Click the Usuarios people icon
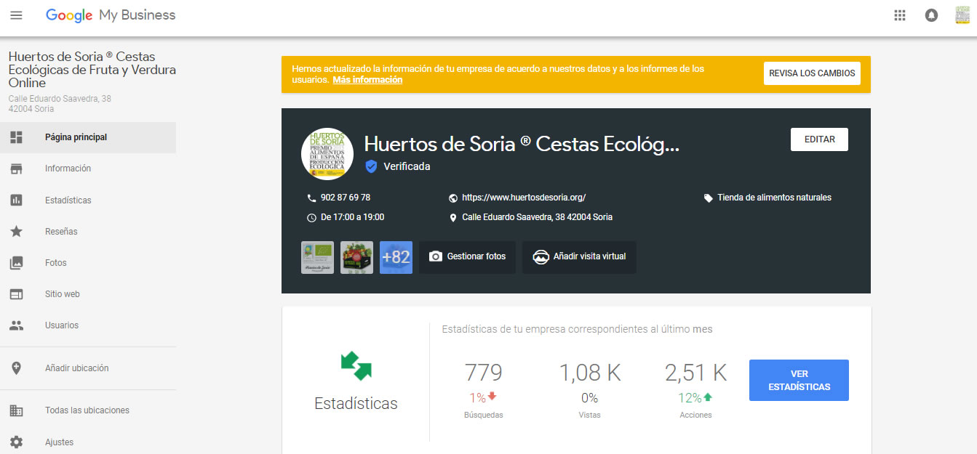977x454 pixels. [16, 325]
